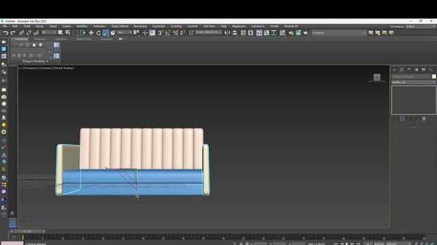
Task: Toggle keyboard shortcut override icon
Action: [x=152, y=33]
